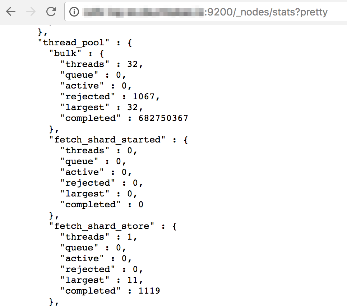Viewport: 347px width, 308px height.
Task: Focus the address bar URL field
Action: (206, 12)
